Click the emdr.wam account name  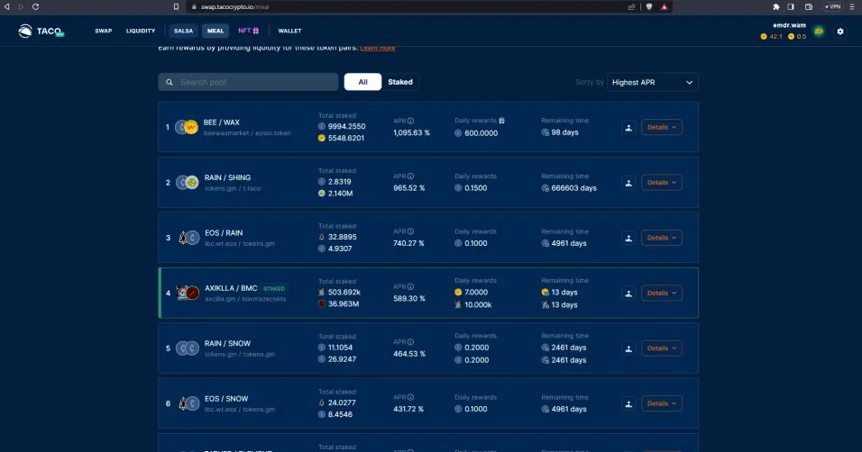tap(789, 25)
